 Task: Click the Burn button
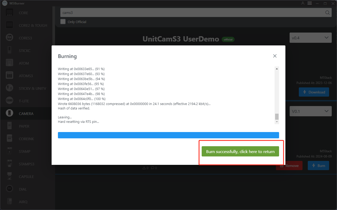(318, 166)
